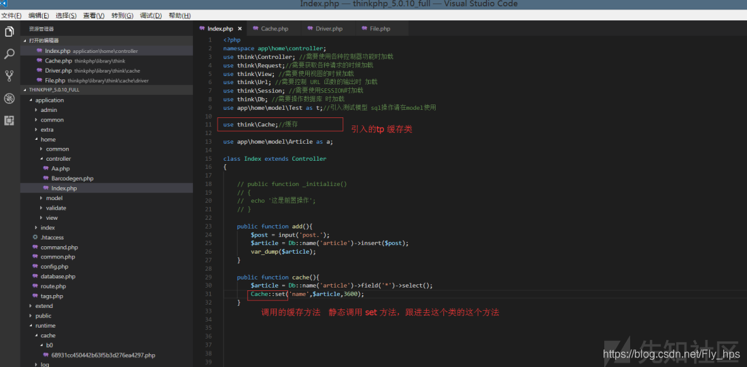Open the 转到(G) menu
This screenshot has height=367, width=747.
[122, 16]
